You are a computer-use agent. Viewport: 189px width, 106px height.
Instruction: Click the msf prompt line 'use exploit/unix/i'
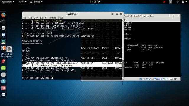[x=38, y=78]
